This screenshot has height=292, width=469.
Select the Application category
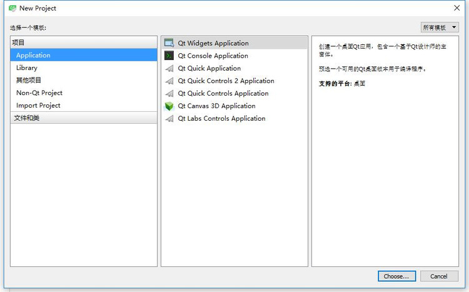click(84, 55)
